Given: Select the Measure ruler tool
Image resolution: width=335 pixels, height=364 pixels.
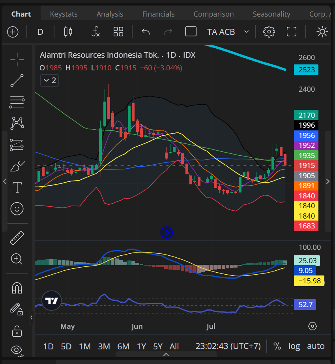Looking at the screenshot, I should point(17,238).
